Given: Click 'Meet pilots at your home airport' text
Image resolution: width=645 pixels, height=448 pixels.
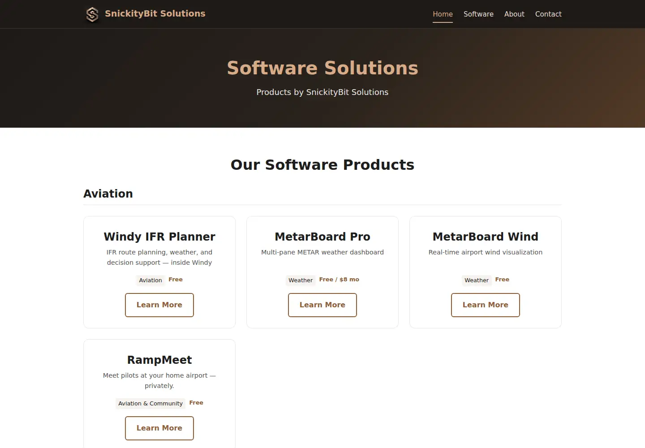Looking at the screenshot, I should [x=159, y=381].
